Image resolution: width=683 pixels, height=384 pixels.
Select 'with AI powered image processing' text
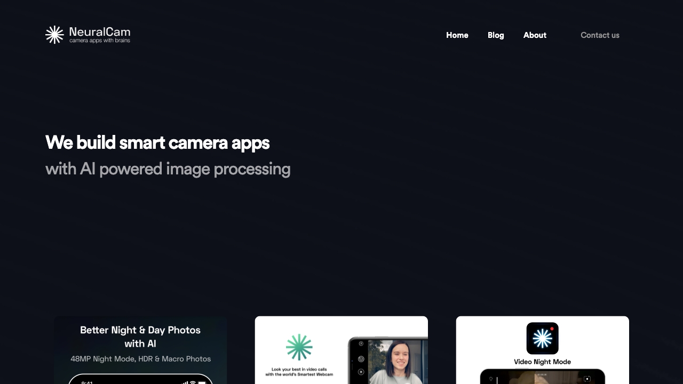pos(168,169)
